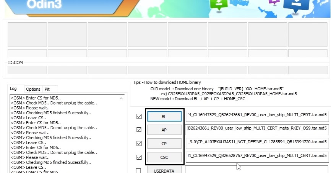
Task: Click the log scrollbar up arrow
Action: click(121, 98)
